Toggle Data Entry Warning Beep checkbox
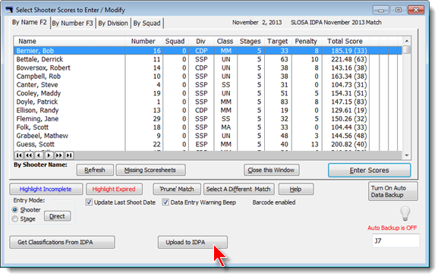441x279 pixels. (165, 202)
